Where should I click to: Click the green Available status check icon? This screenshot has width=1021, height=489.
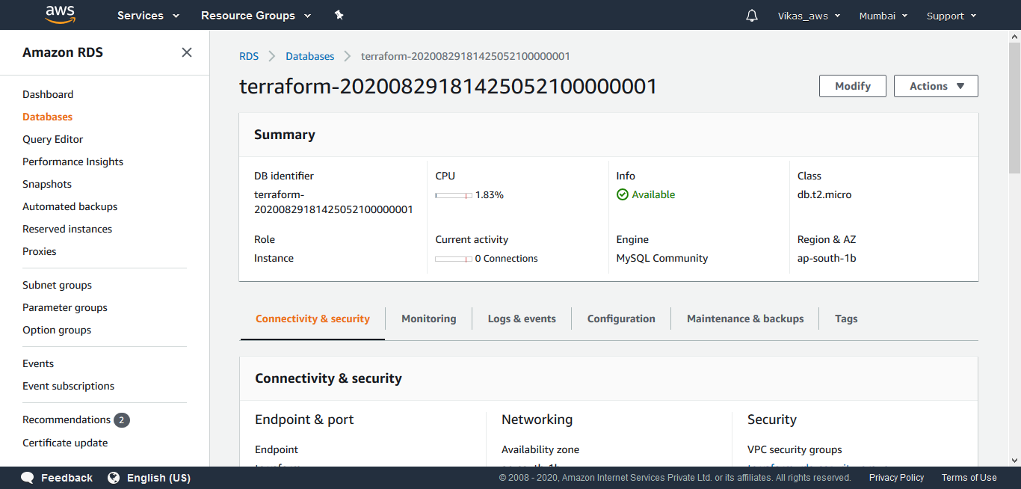(x=623, y=194)
